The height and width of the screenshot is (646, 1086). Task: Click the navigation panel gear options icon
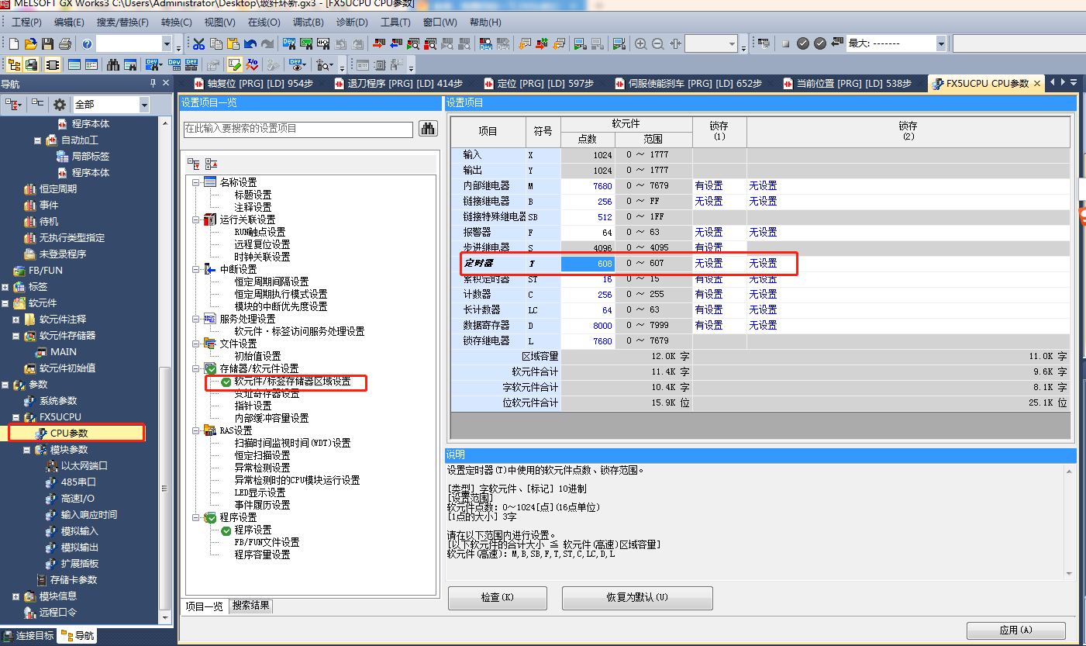tap(59, 105)
